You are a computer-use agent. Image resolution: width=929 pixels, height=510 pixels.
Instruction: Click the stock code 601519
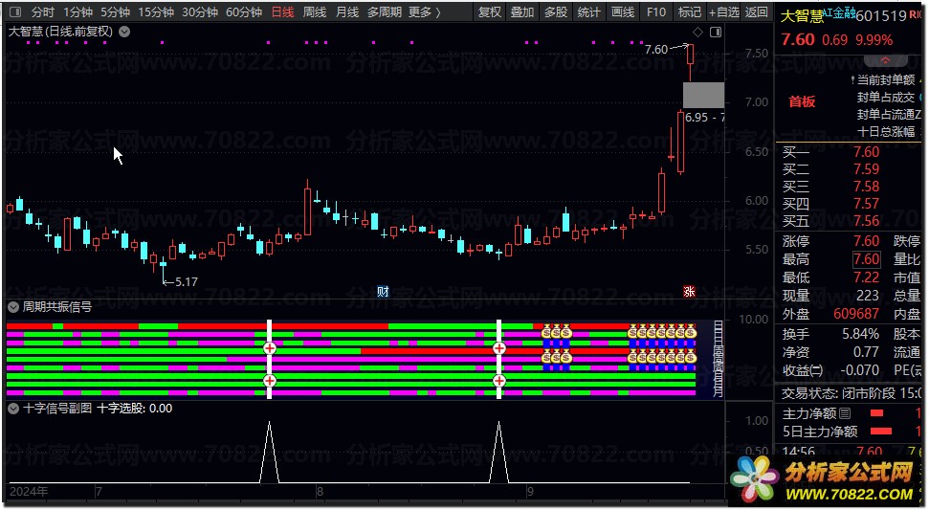point(881,16)
